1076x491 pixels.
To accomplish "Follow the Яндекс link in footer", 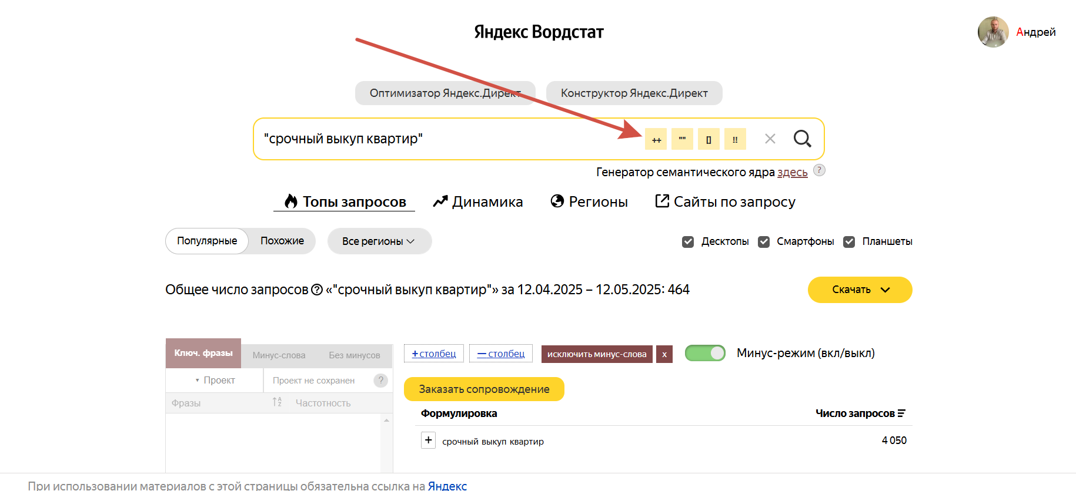I will point(447,486).
